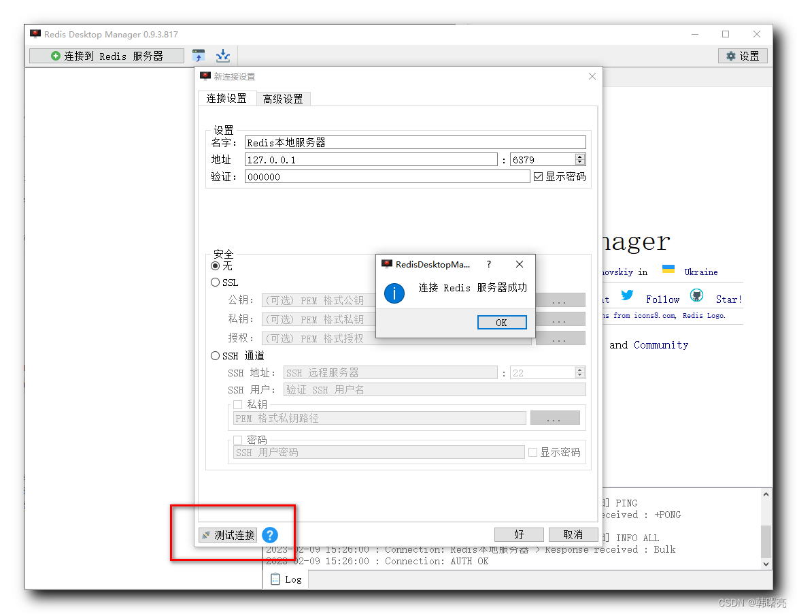This screenshot has height=614, width=797.
Task: Increase the SSH port with up stepper arrow
Action: pos(580,370)
